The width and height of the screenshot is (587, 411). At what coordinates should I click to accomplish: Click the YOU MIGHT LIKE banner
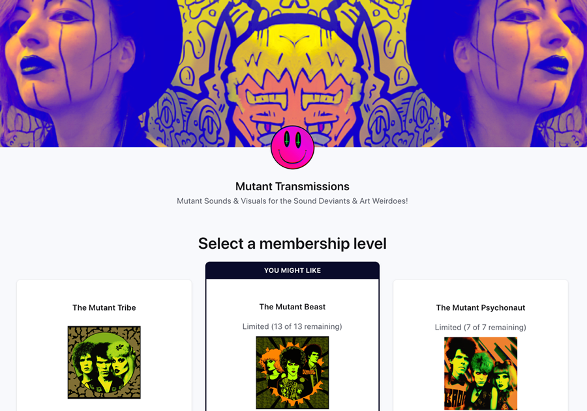coord(292,270)
